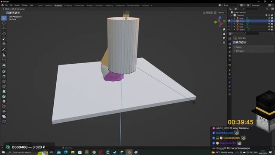The image size is (275, 155).
Task: Open the Render menu
Action: click(x=17, y=5)
